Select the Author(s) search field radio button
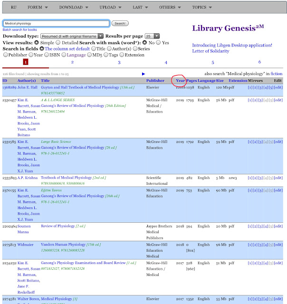287x304 pixels. tap(109, 48)
